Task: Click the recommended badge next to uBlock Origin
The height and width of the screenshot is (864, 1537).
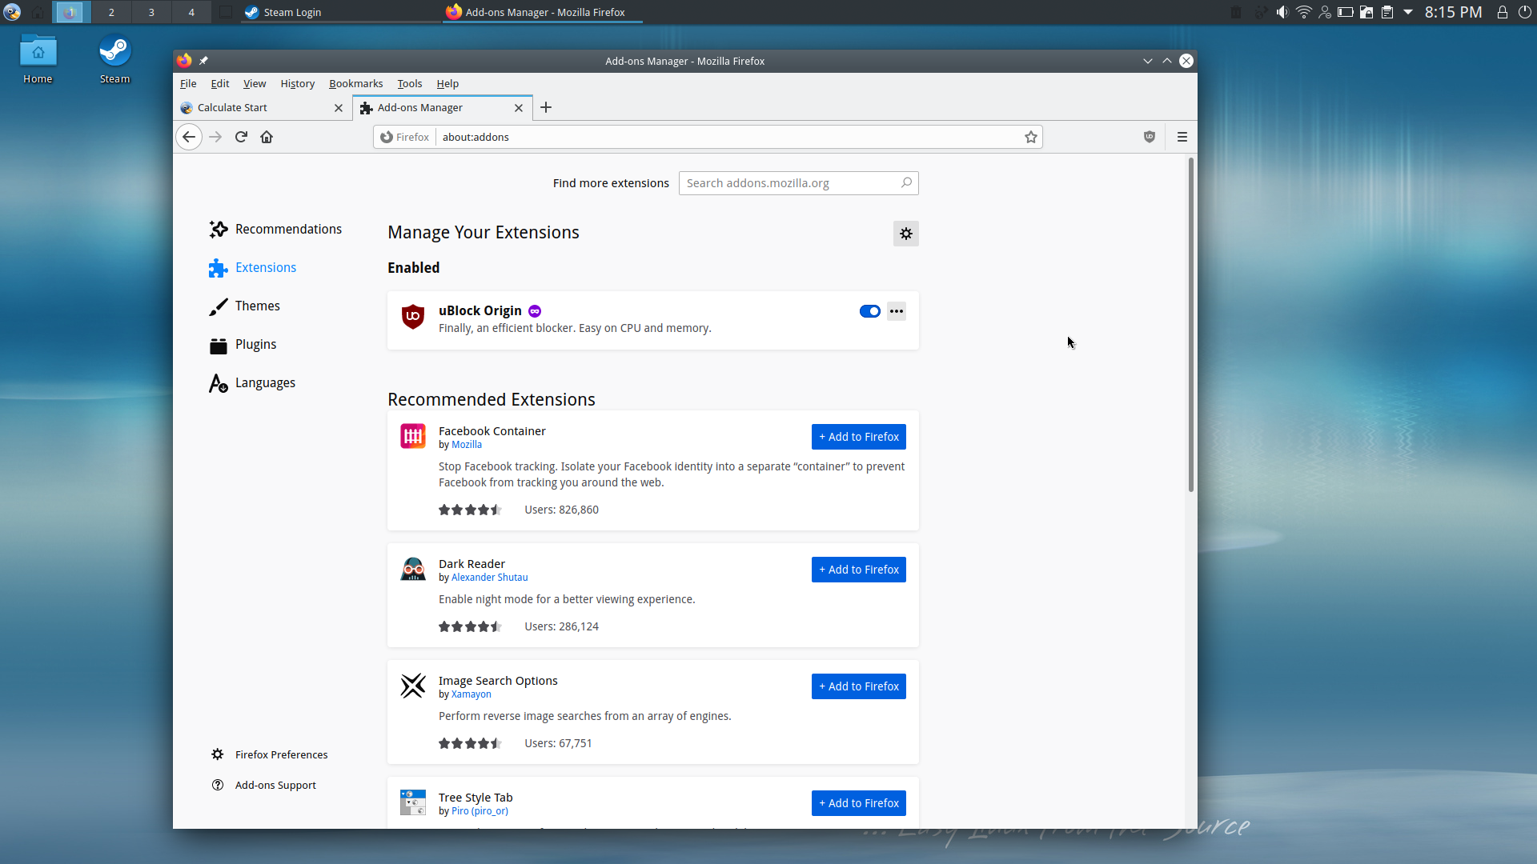Action: 535,311
